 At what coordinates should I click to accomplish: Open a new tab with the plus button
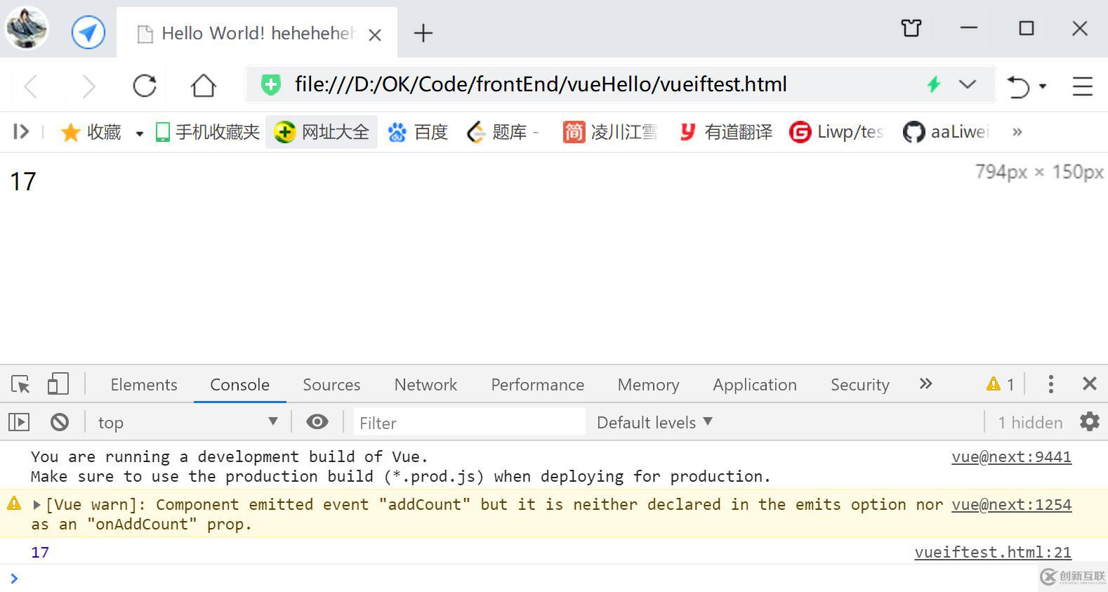point(423,33)
